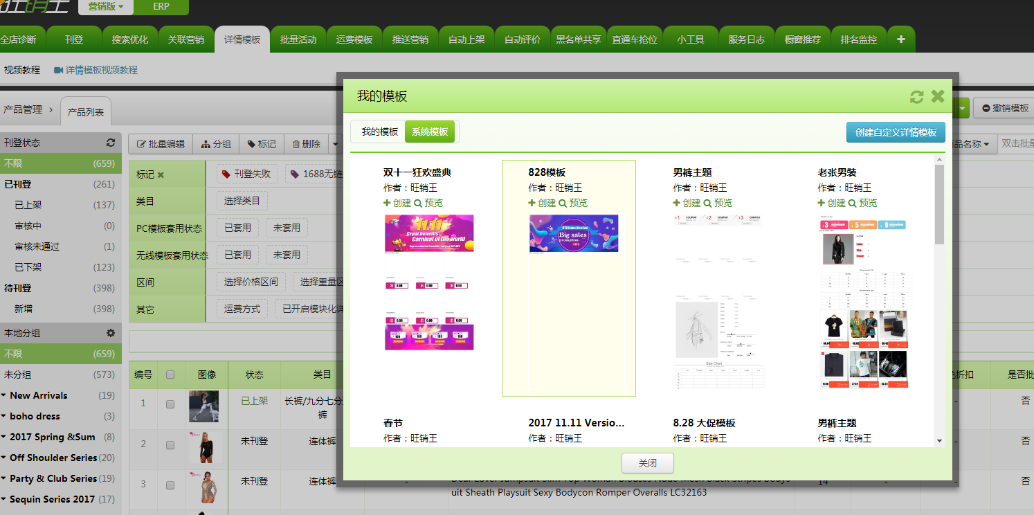1034x515 pixels.
Task: Click the 产品管理 breadcrumb
Action: [23, 109]
